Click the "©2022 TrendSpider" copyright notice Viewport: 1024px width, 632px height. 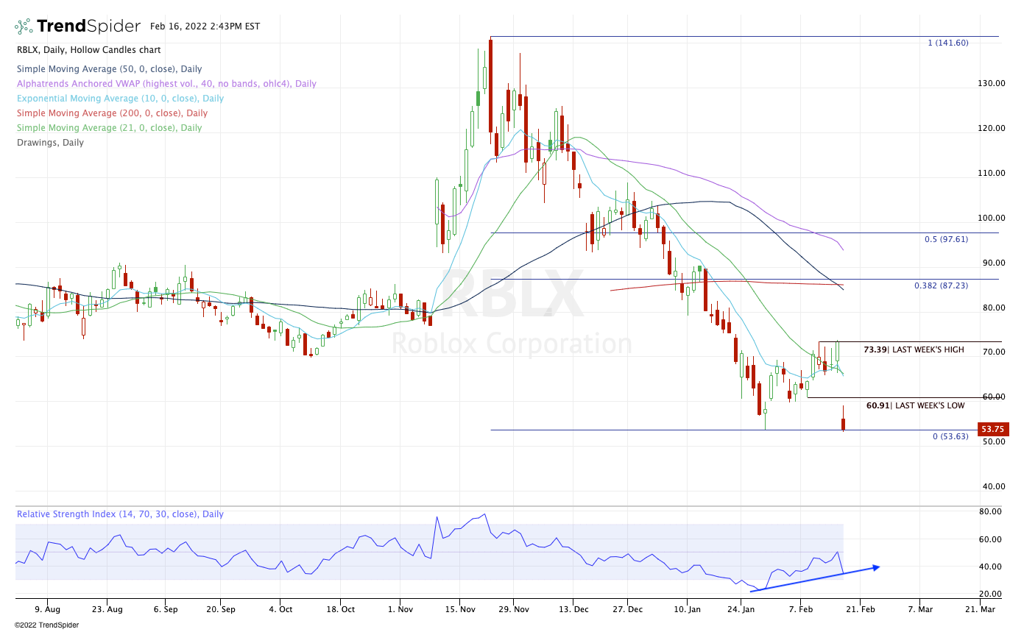46,625
